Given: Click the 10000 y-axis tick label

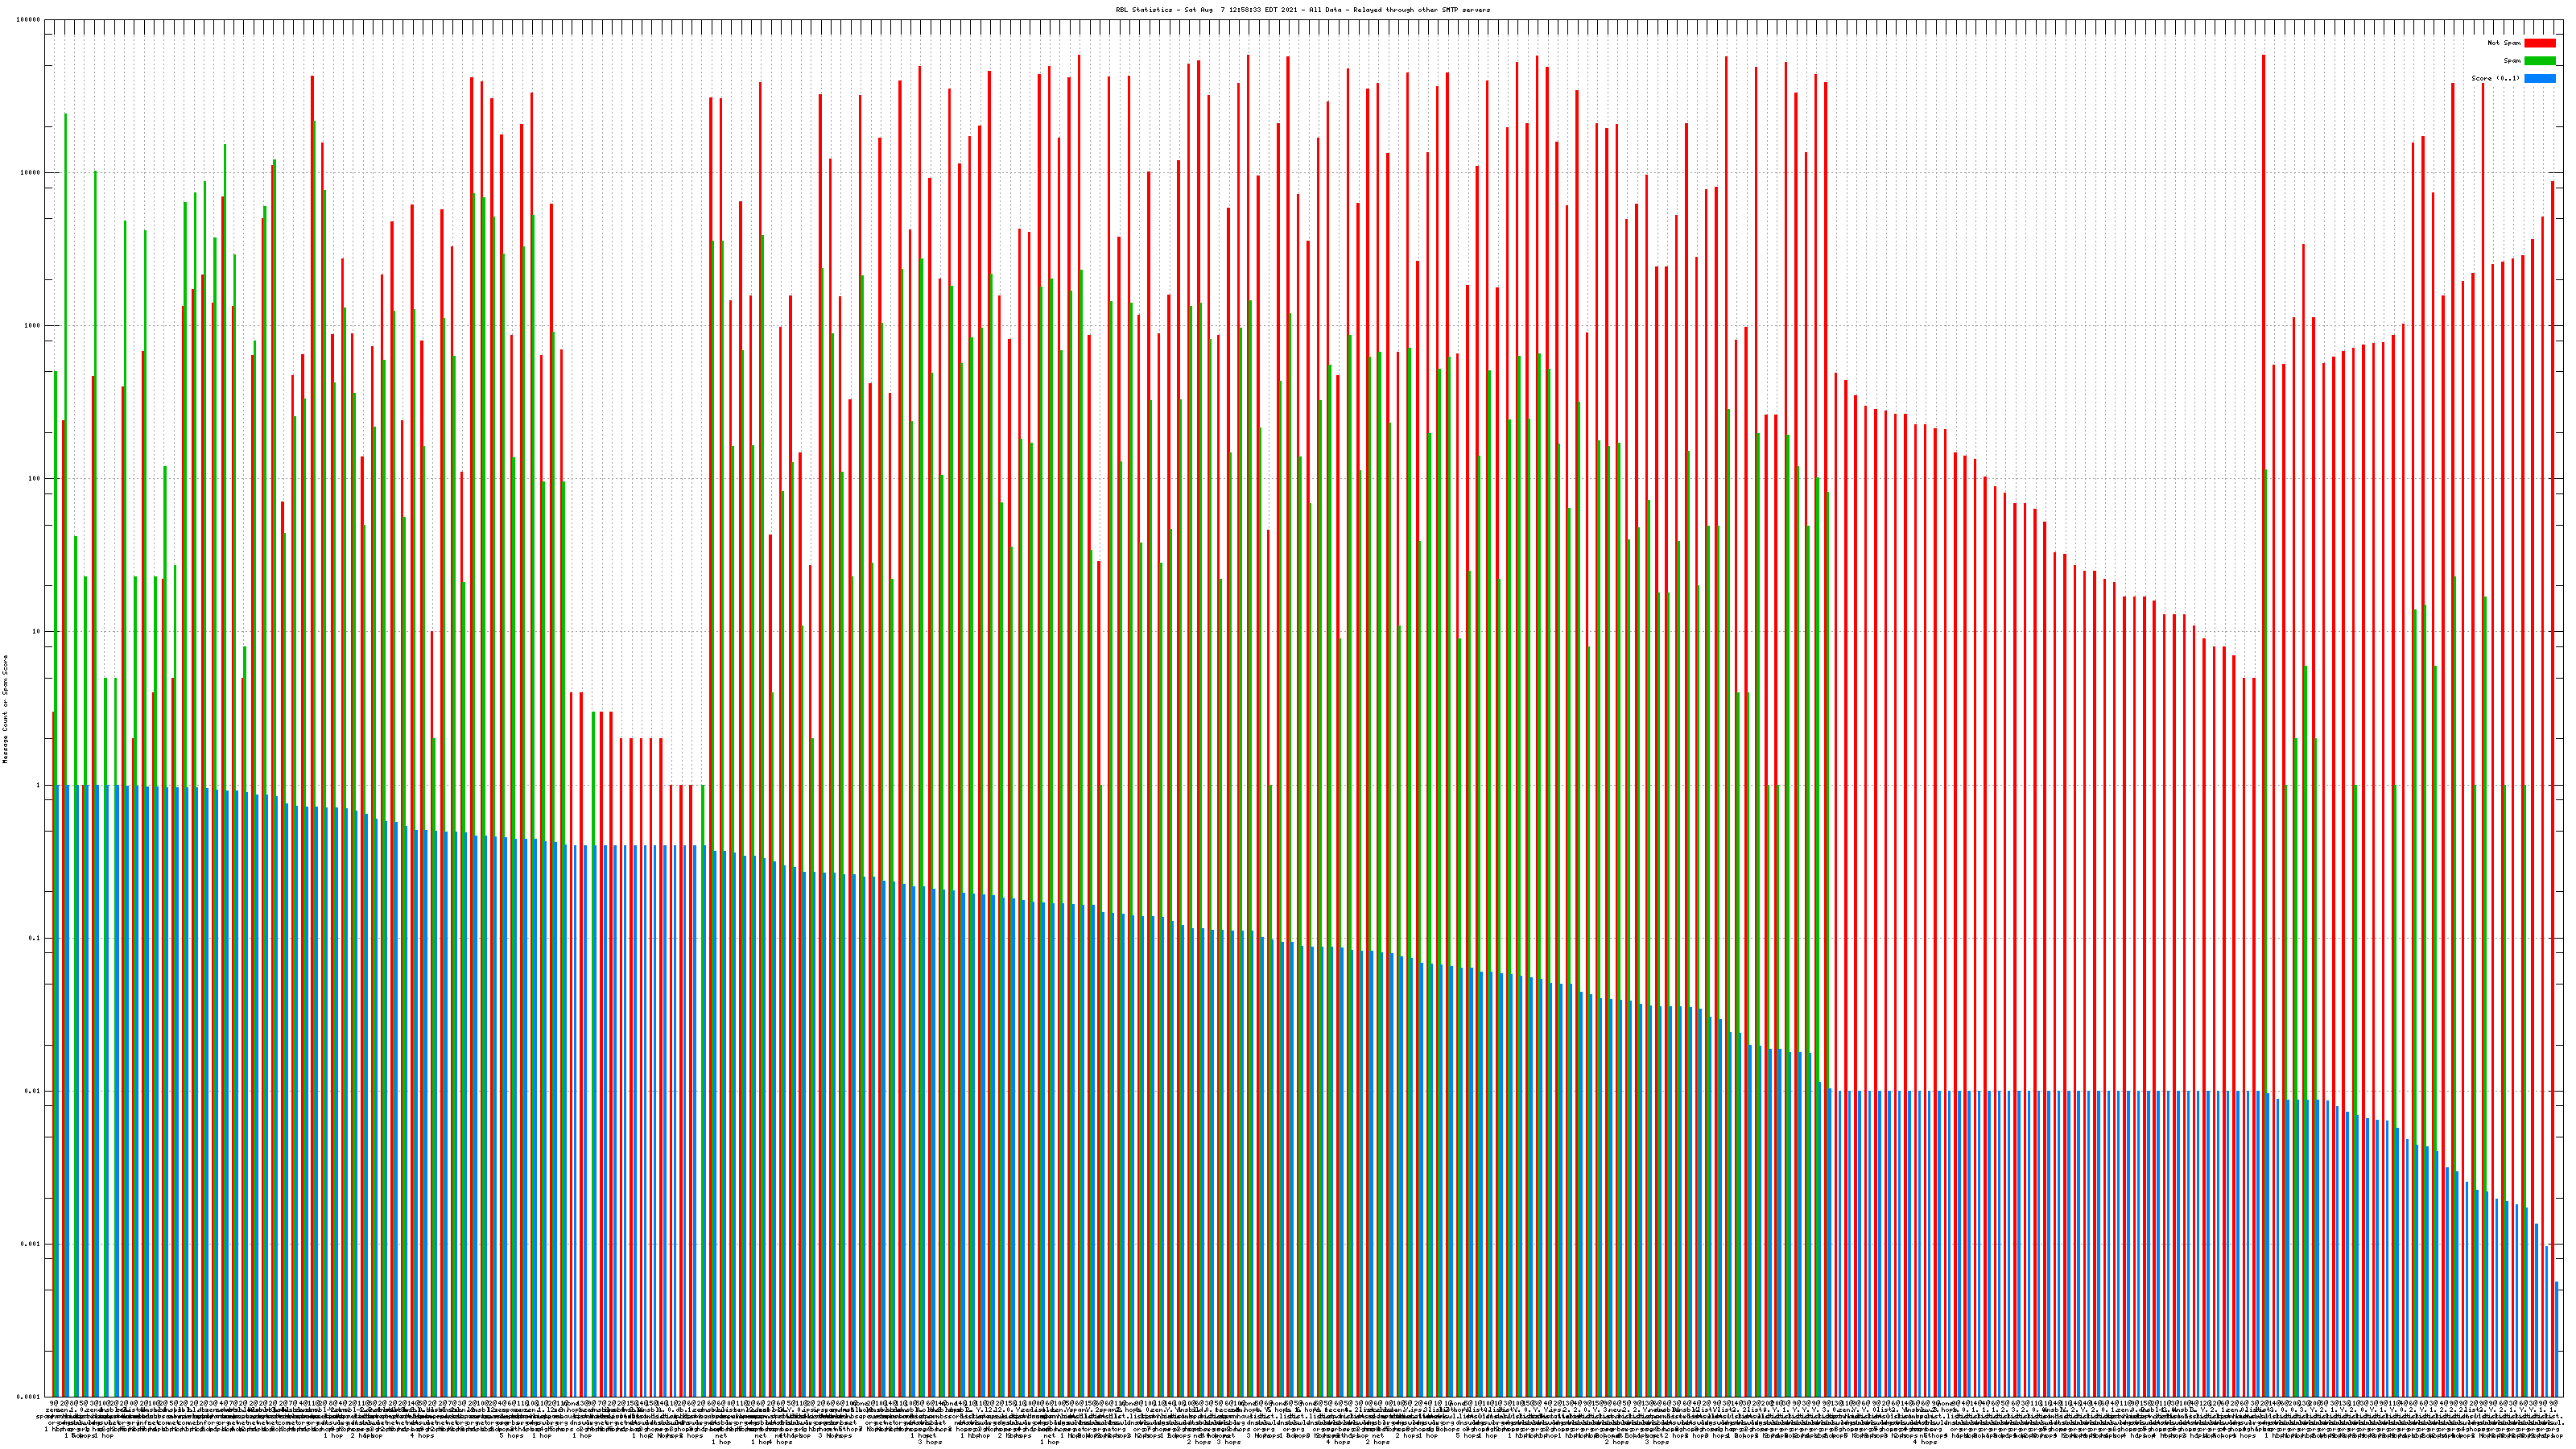Looking at the screenshot, I should point(31,173).
